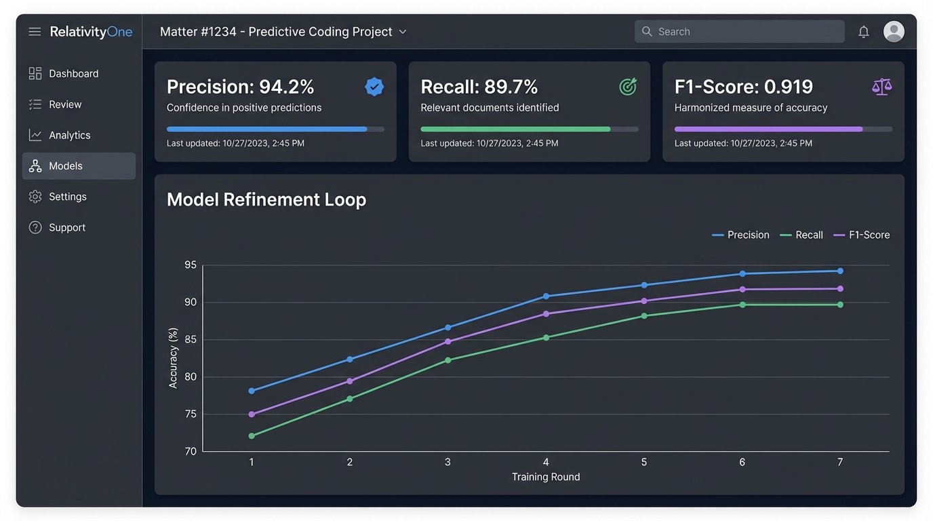This screenshot has height=521, width=933.
Task: Open the Review sidebar item
Action: [x=65, y=104]
